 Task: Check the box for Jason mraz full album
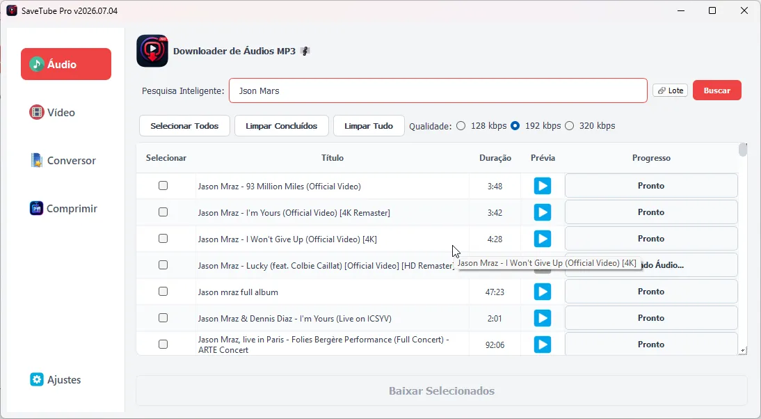(x=163, y=292)
